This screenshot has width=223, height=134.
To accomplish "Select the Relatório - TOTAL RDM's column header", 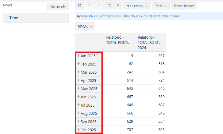I will tap(119, 40).
